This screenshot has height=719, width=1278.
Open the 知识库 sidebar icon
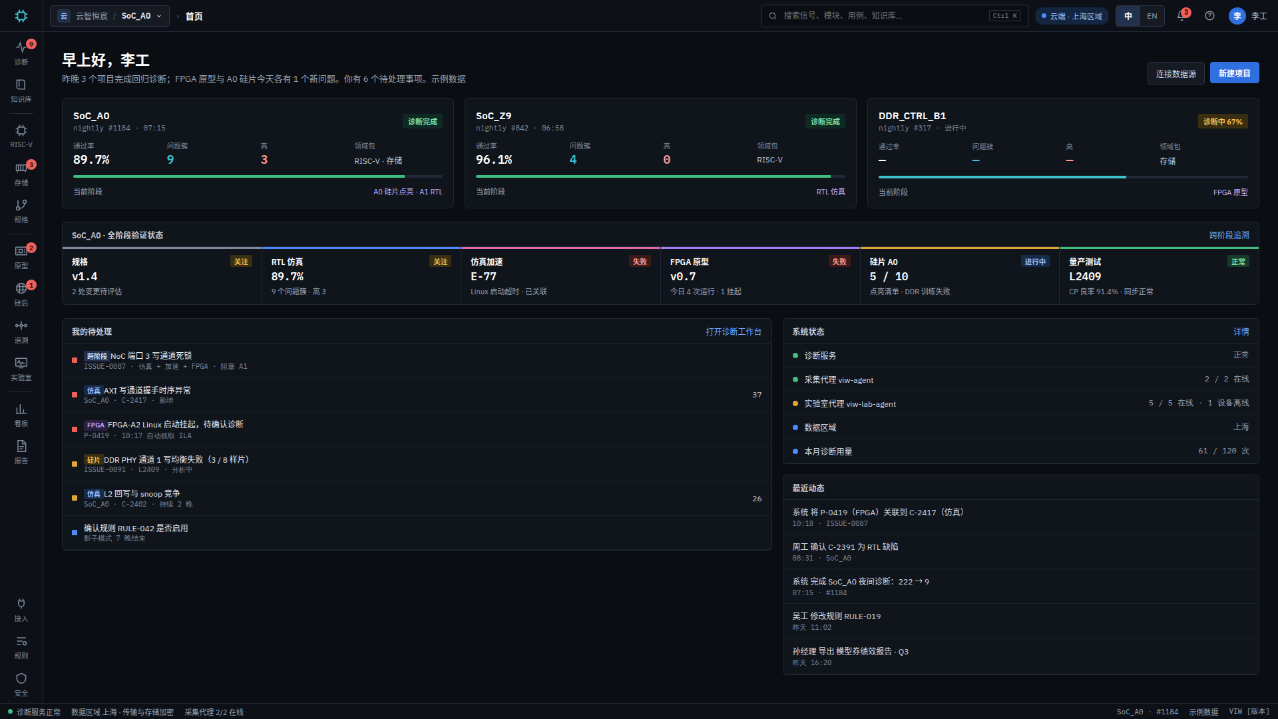[x=21, y=90]
